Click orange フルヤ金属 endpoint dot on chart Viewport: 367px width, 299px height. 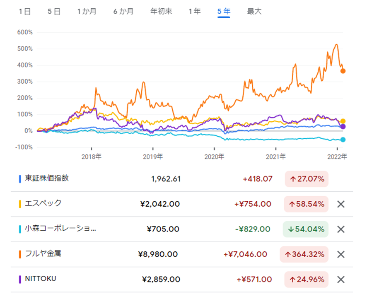[x=343, y=71]
